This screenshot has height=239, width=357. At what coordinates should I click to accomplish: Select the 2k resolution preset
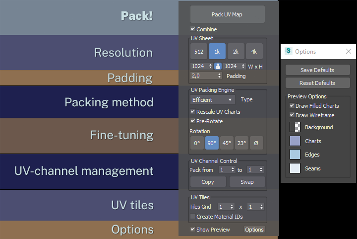click(236, 52)
